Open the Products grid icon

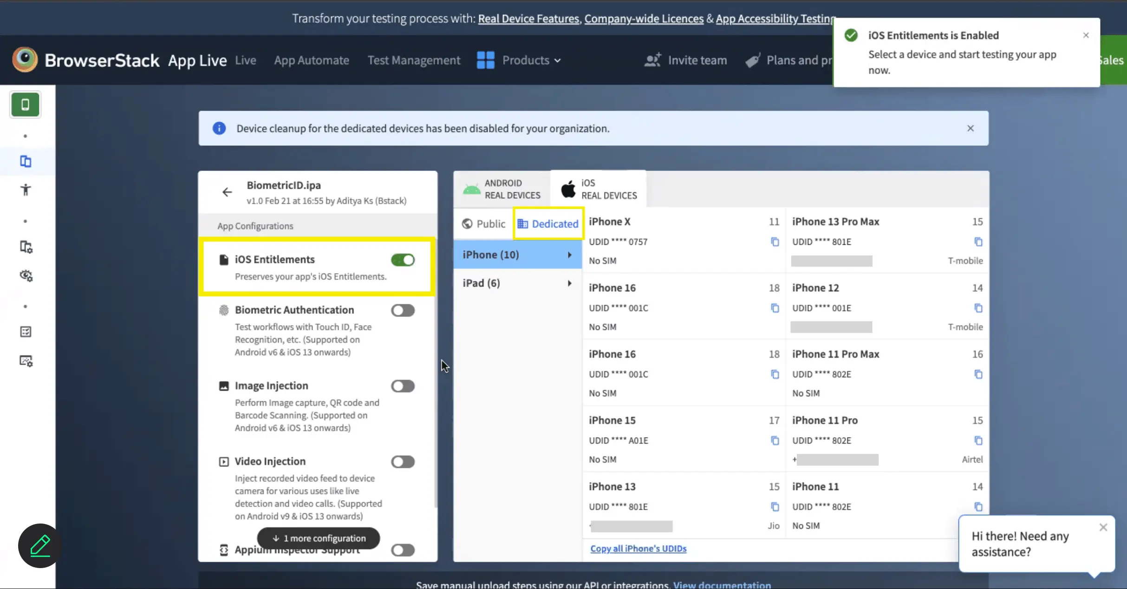pos(485,60)
